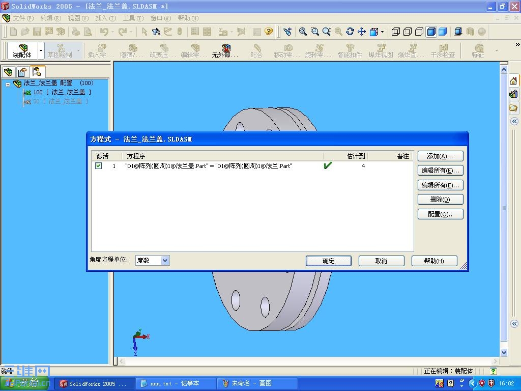Screen dimensions: 521x391
Task: Click the 配置(O).. button
Action: [x=440, y=214]
